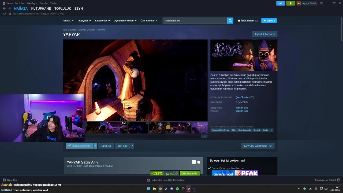
Task: Click the Oyun Ekle plus icon
Action: coord(4,180)
